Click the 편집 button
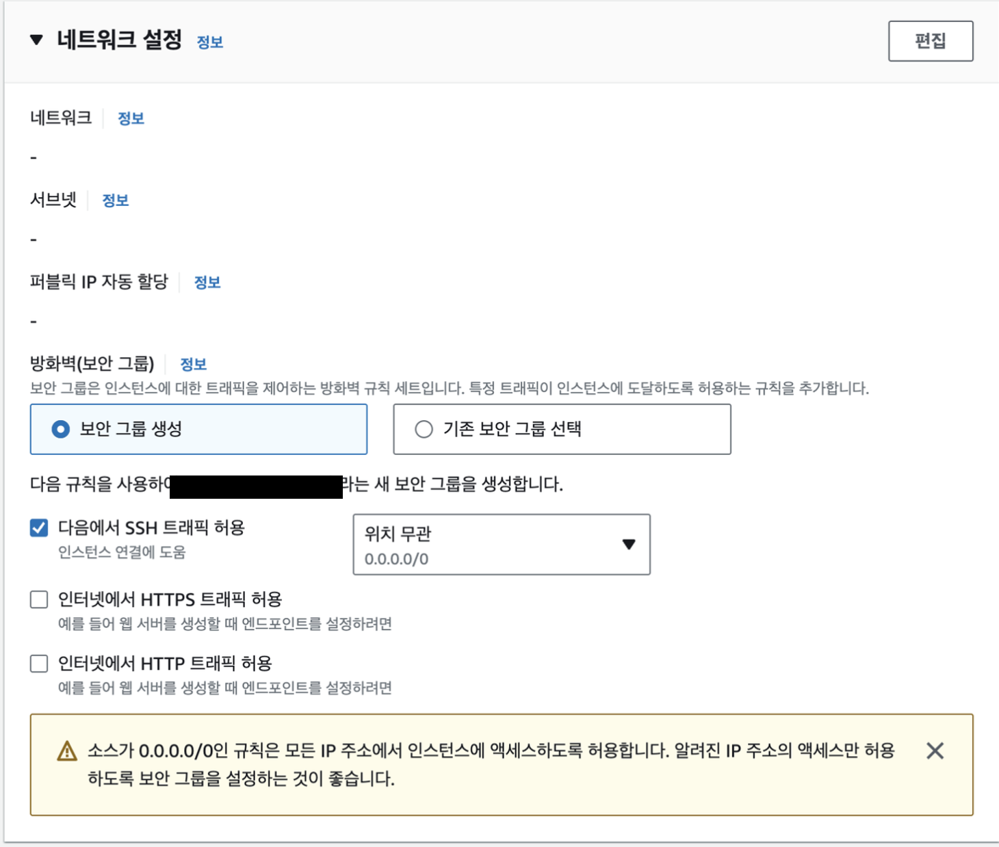 pos(931,41)
